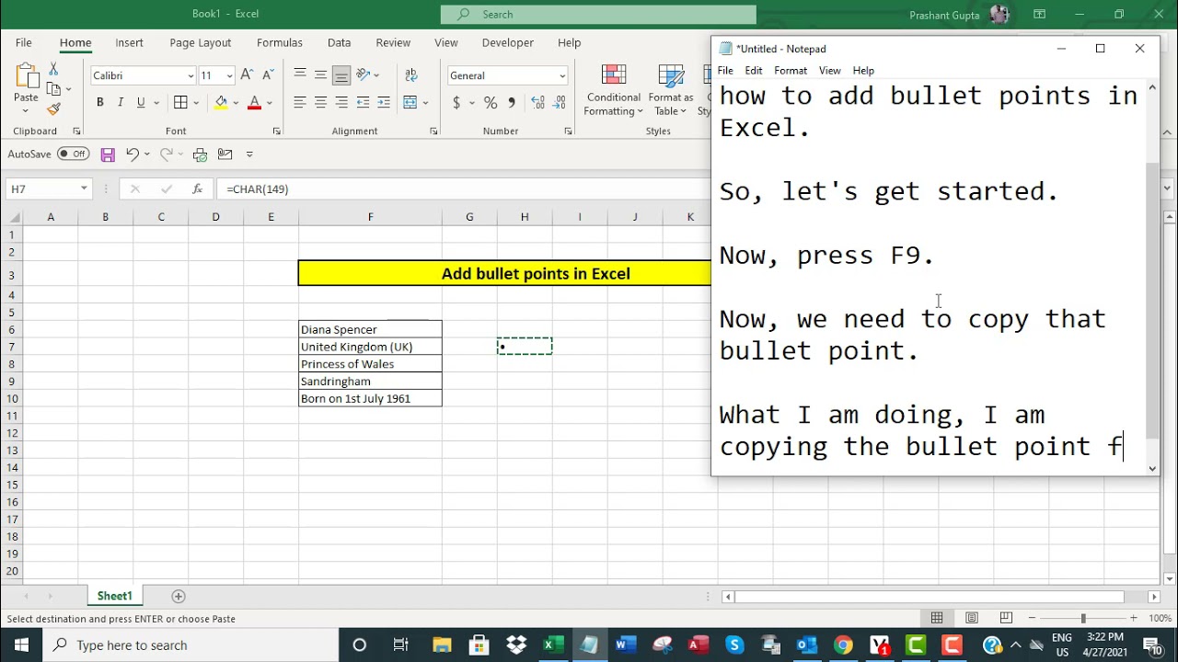Click the Underline button
The image size is (1178, 662).
tap(141, 102)
